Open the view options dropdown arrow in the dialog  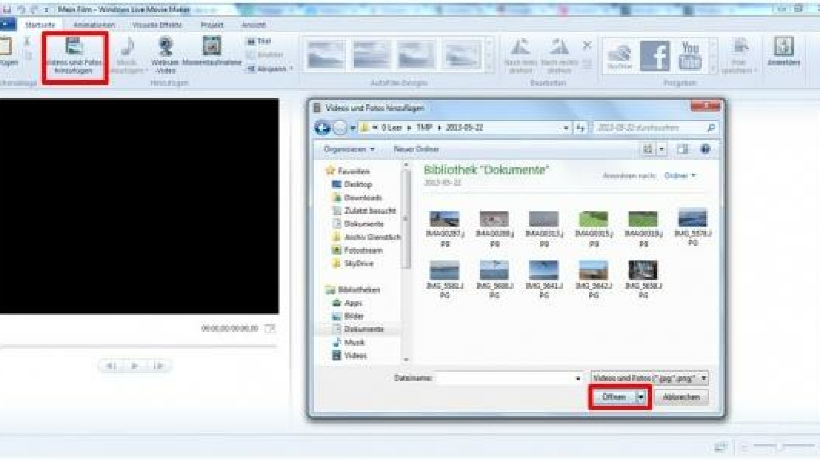tap(662, 149)
